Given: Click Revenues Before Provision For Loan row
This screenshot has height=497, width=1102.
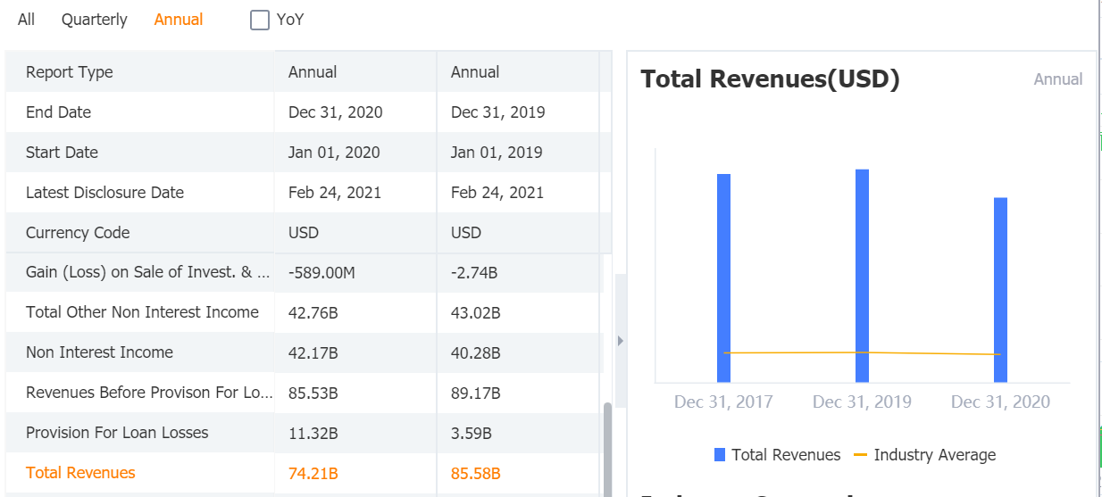Looking at the screenshot, I should pos(149,393).
